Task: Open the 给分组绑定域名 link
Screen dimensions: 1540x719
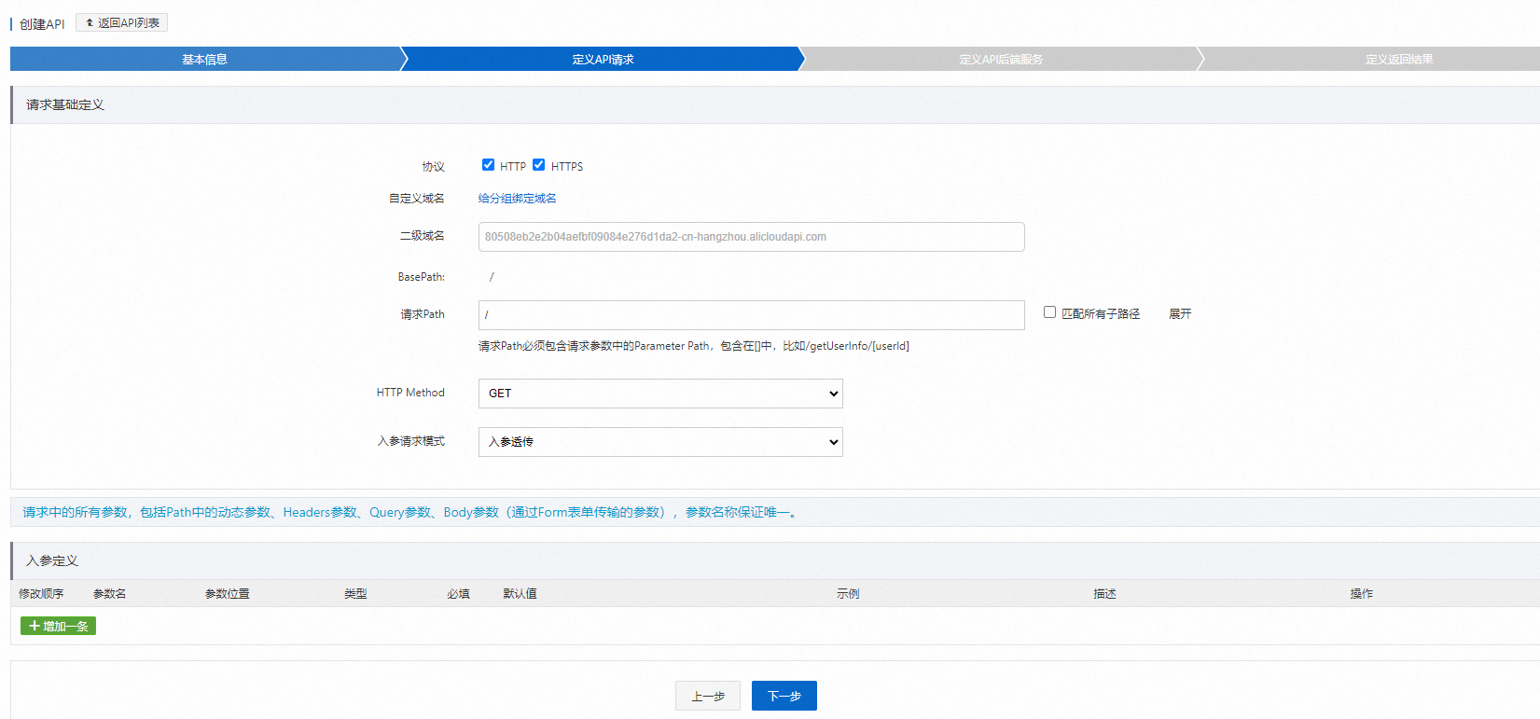Action: click(518, 198)
